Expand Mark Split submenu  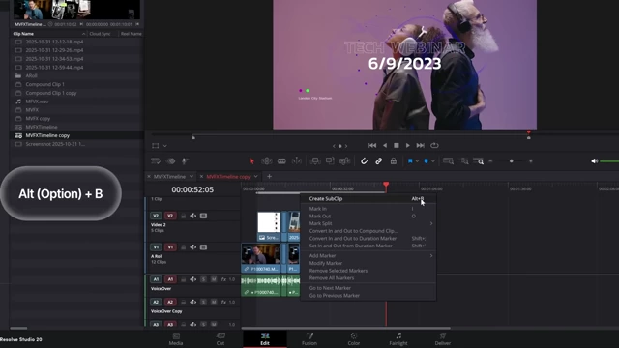[431, 223]
